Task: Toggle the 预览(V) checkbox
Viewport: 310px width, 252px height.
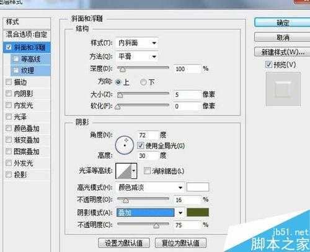Action: (268, 65)
